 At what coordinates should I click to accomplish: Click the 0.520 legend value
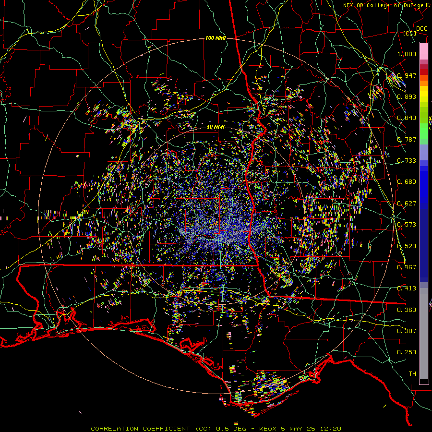pyautogui.click(x=407, y=246)
